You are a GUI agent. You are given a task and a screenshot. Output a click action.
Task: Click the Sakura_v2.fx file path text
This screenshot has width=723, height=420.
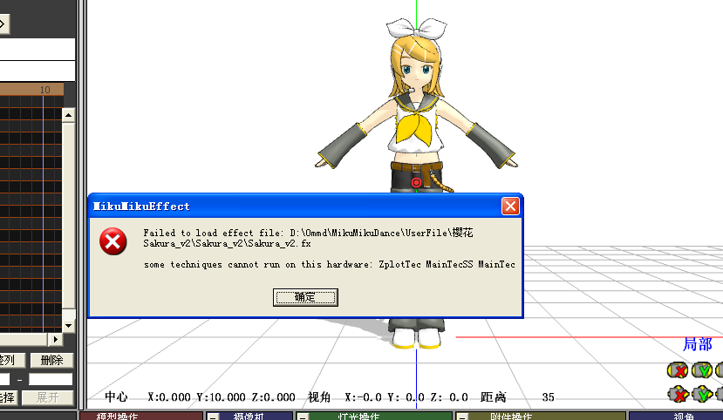click(x=308, y=238)
